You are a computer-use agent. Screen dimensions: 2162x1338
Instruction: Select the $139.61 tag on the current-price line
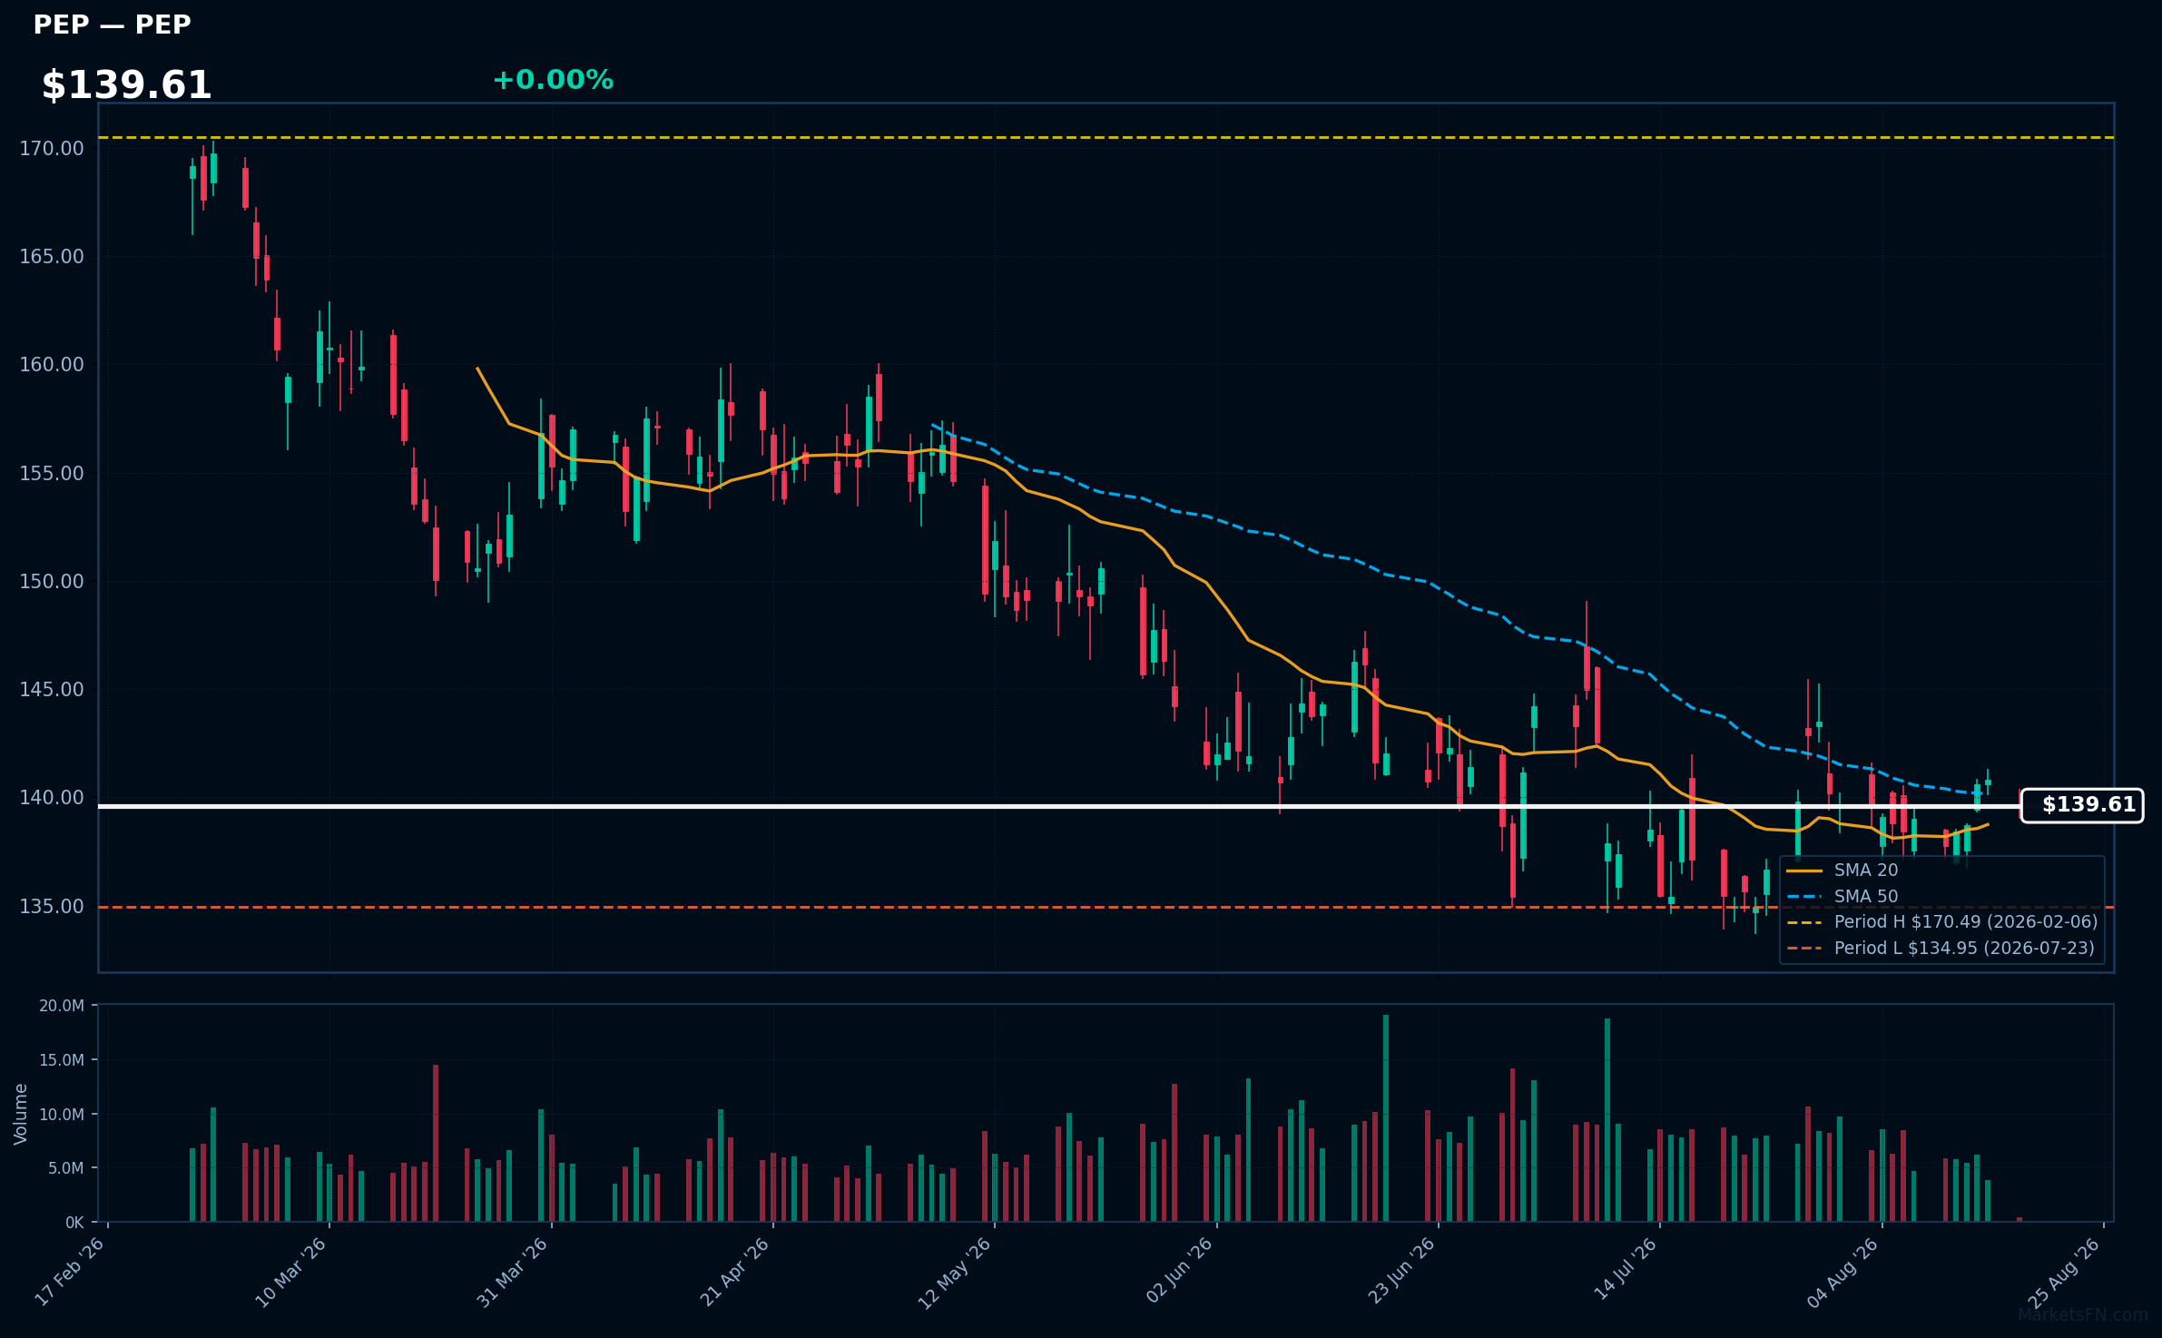(x=2082, y=805)
